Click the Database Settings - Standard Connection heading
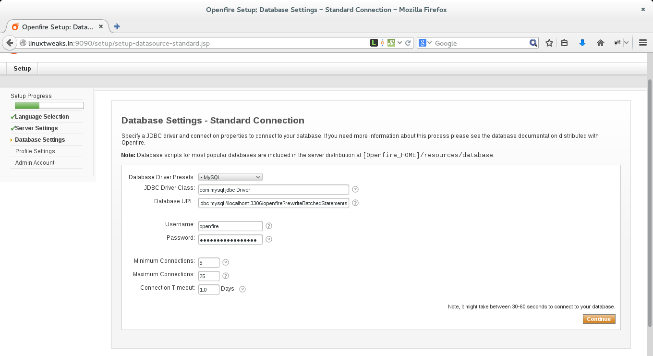Image resolution: width=653 pixels, height=356 pixels. click(213, 120)
